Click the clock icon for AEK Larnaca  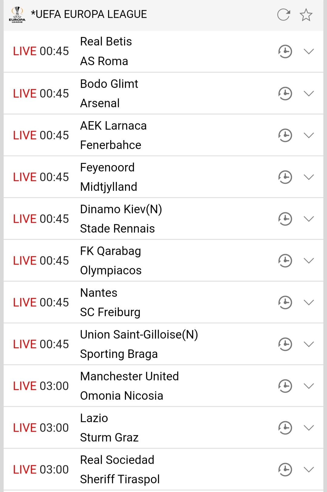click(285, 135)
